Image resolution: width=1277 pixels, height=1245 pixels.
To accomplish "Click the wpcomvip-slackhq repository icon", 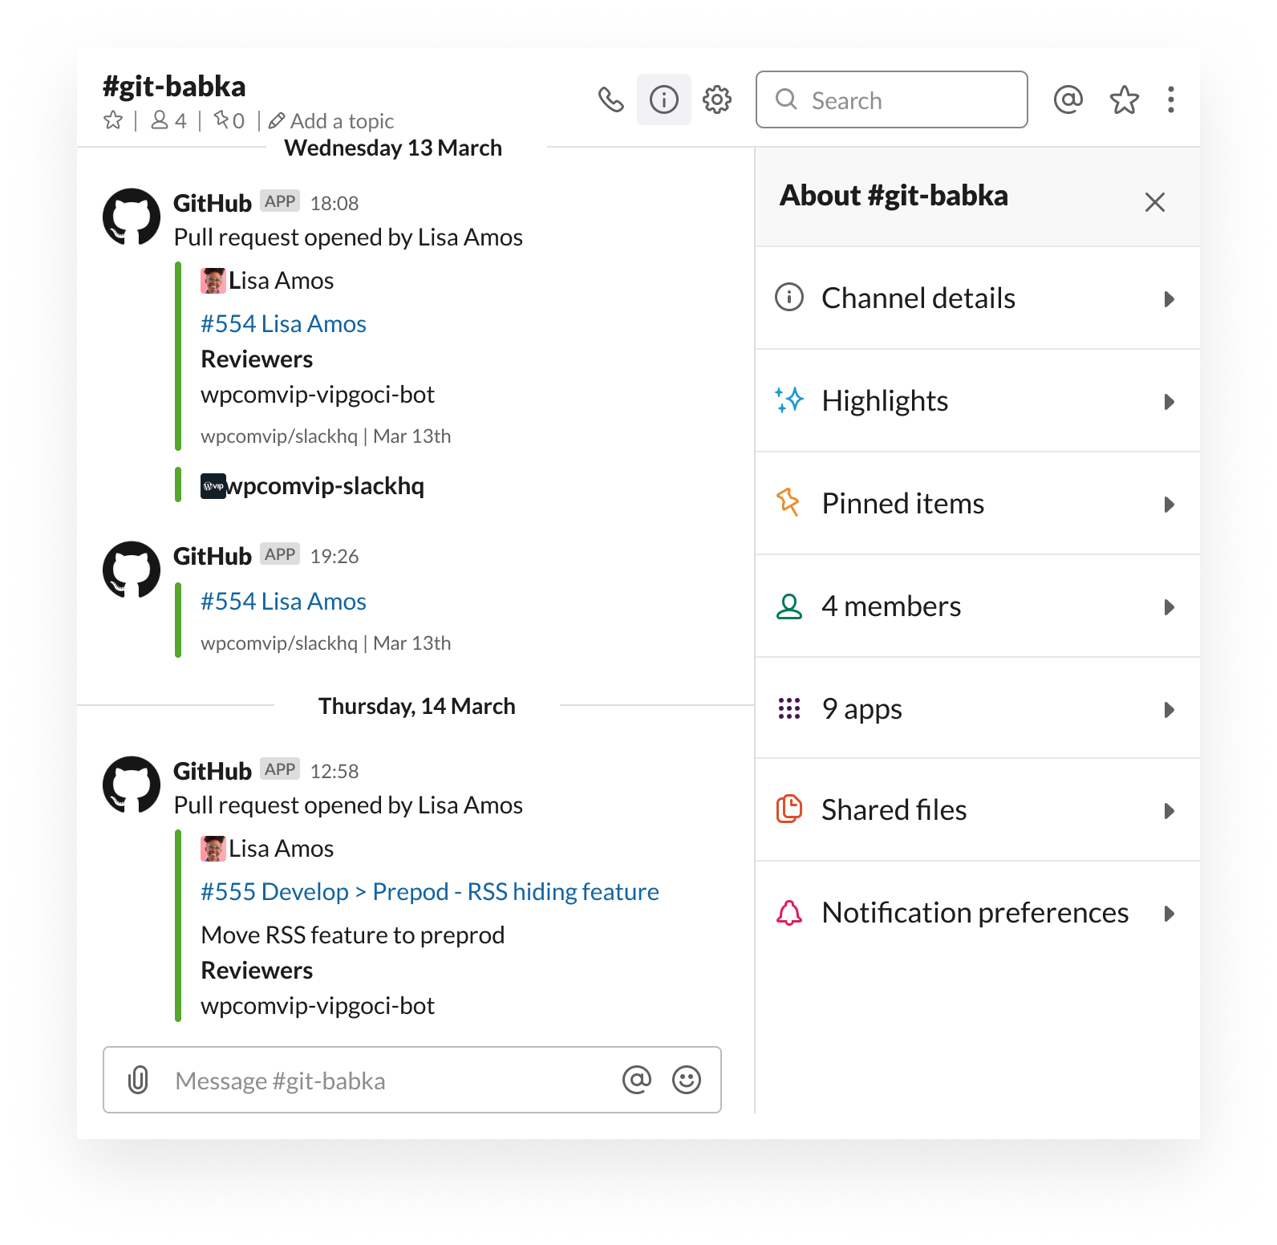I will (213, 486).
